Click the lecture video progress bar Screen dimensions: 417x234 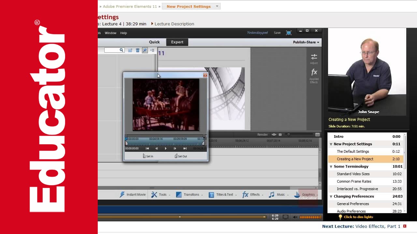(182, 217)
